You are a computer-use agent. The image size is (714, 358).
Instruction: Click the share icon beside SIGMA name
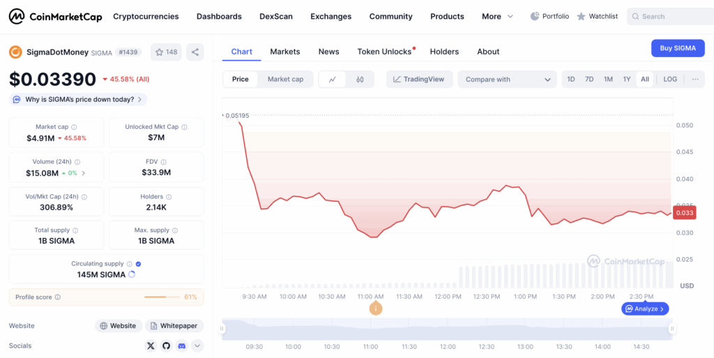tap(195, 52)
